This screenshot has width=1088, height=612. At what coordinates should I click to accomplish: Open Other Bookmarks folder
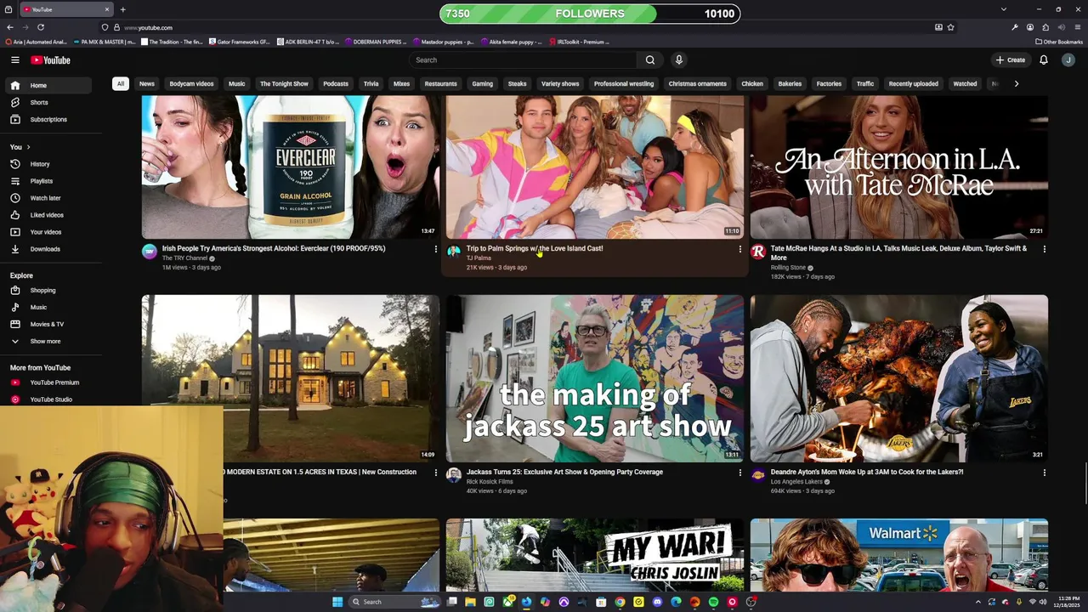(1059, 42)
